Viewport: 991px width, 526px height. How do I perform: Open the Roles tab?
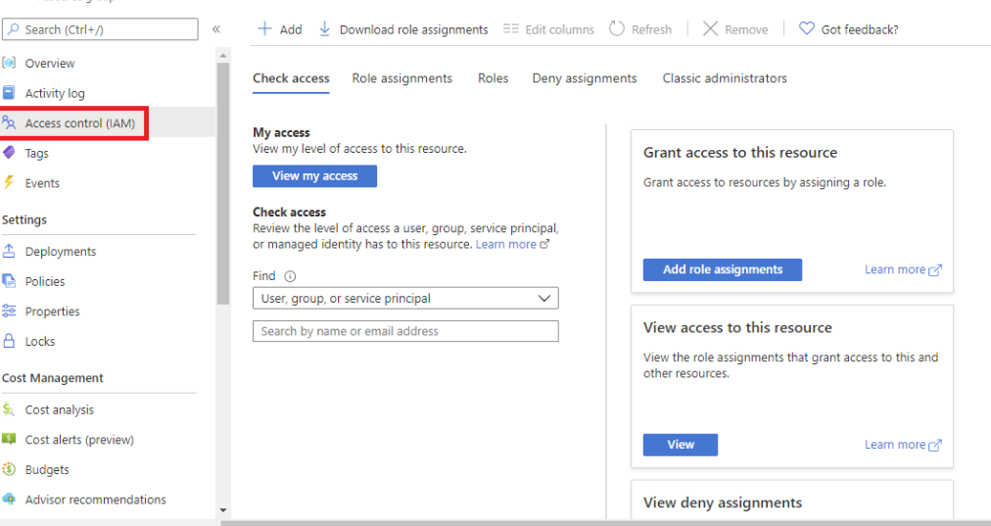click(493, 78)
